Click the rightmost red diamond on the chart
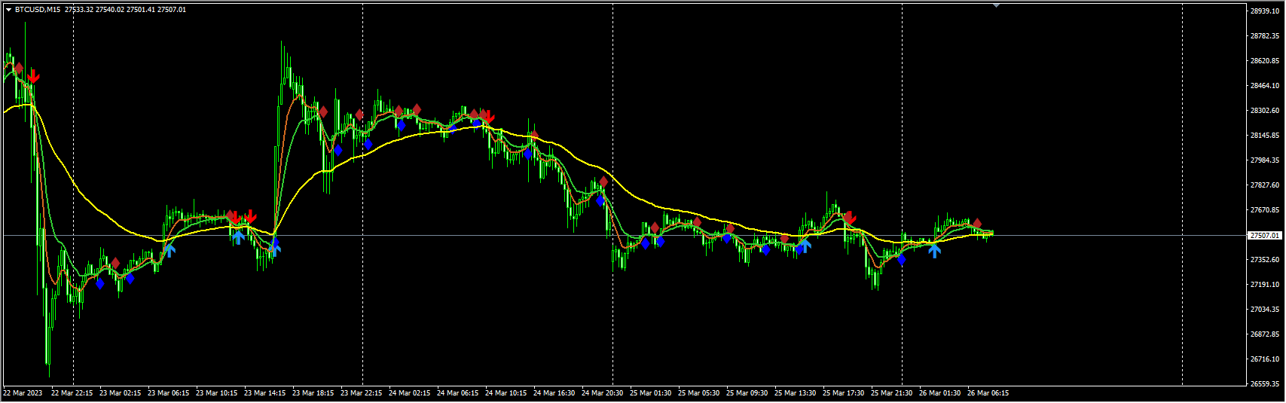Image resolution: width=1286 pixels, height=403 pixels. click(x=977, y=224)
